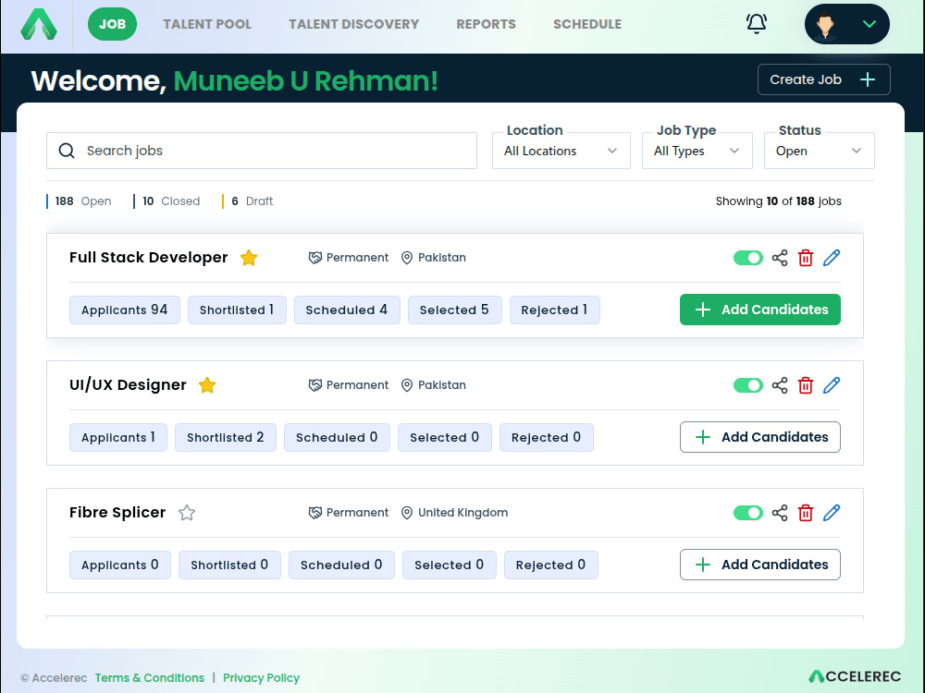This screenshot has height=693, width=925.
Task: Add candidates to Fibre Splicer
Action: point(759,565)
